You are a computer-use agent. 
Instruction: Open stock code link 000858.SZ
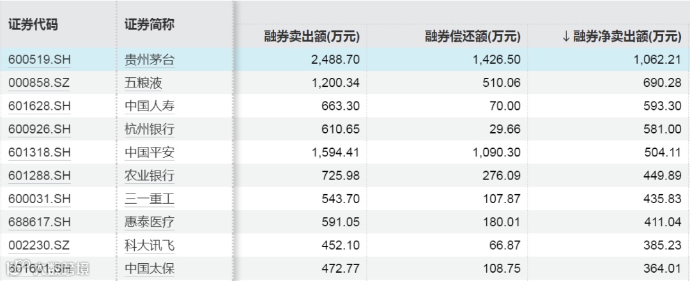[x=39, y=82]
